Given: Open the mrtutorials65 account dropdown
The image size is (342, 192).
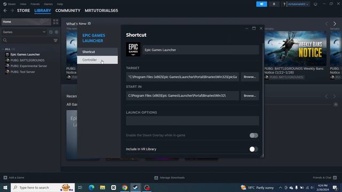Looking at the screenshot, I should click(298, 4).
